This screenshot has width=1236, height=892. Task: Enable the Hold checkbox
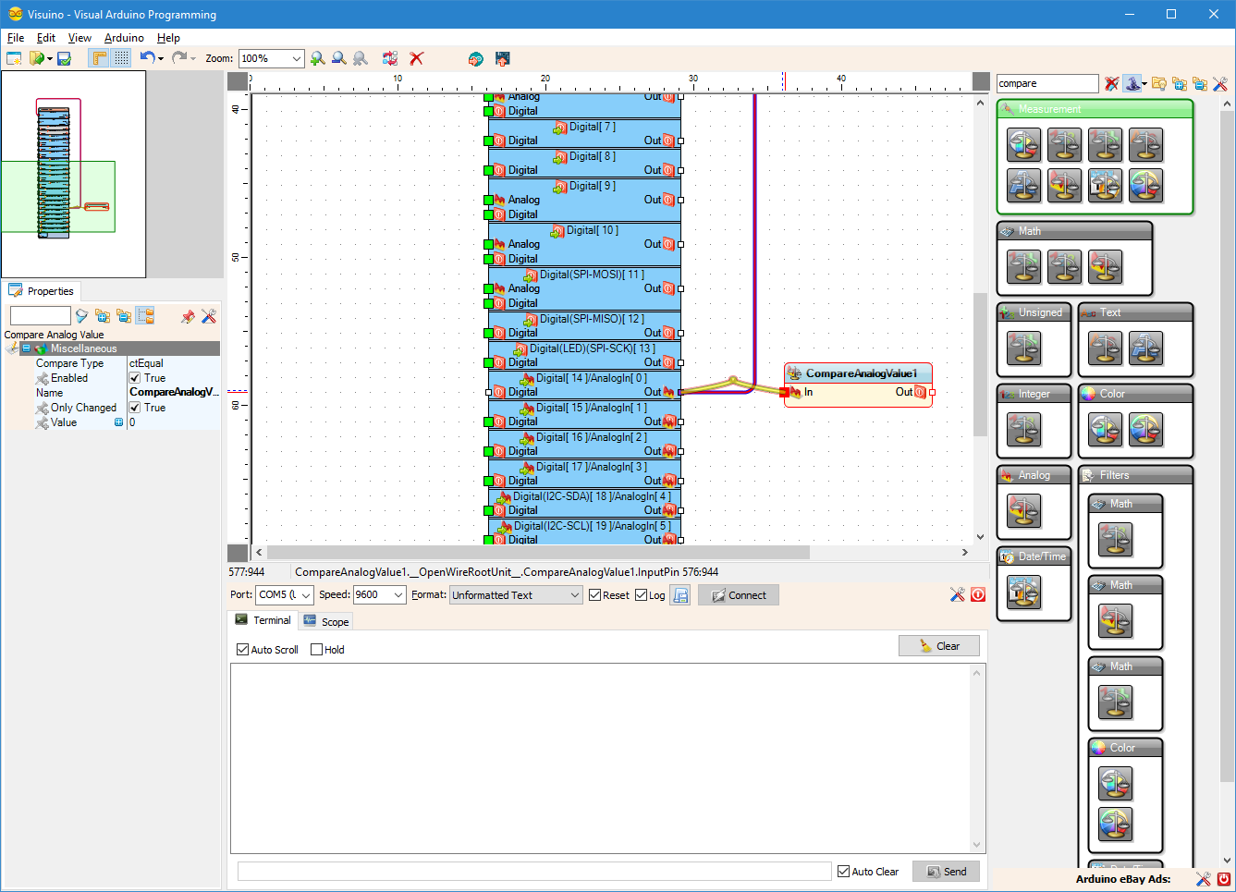click(317, 650)
